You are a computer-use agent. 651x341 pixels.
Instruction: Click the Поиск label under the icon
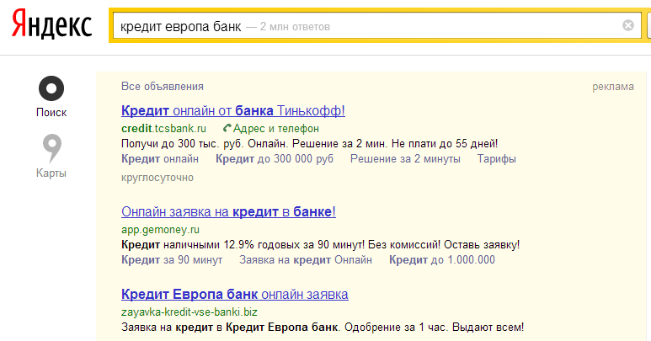click(51, 113)
